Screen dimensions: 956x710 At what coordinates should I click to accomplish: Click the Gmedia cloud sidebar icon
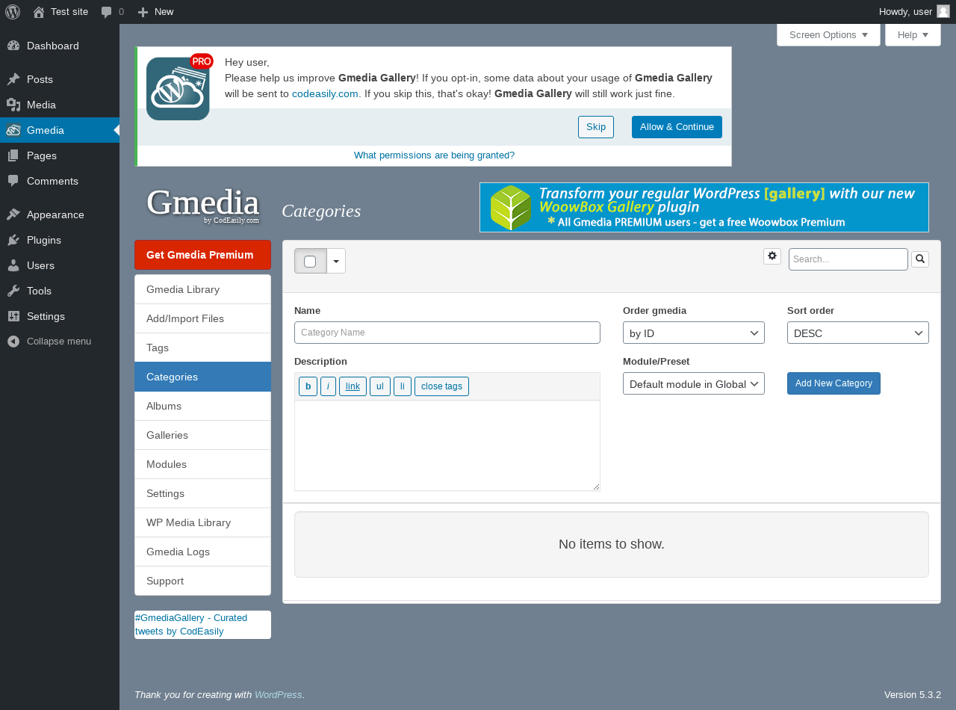13,130
